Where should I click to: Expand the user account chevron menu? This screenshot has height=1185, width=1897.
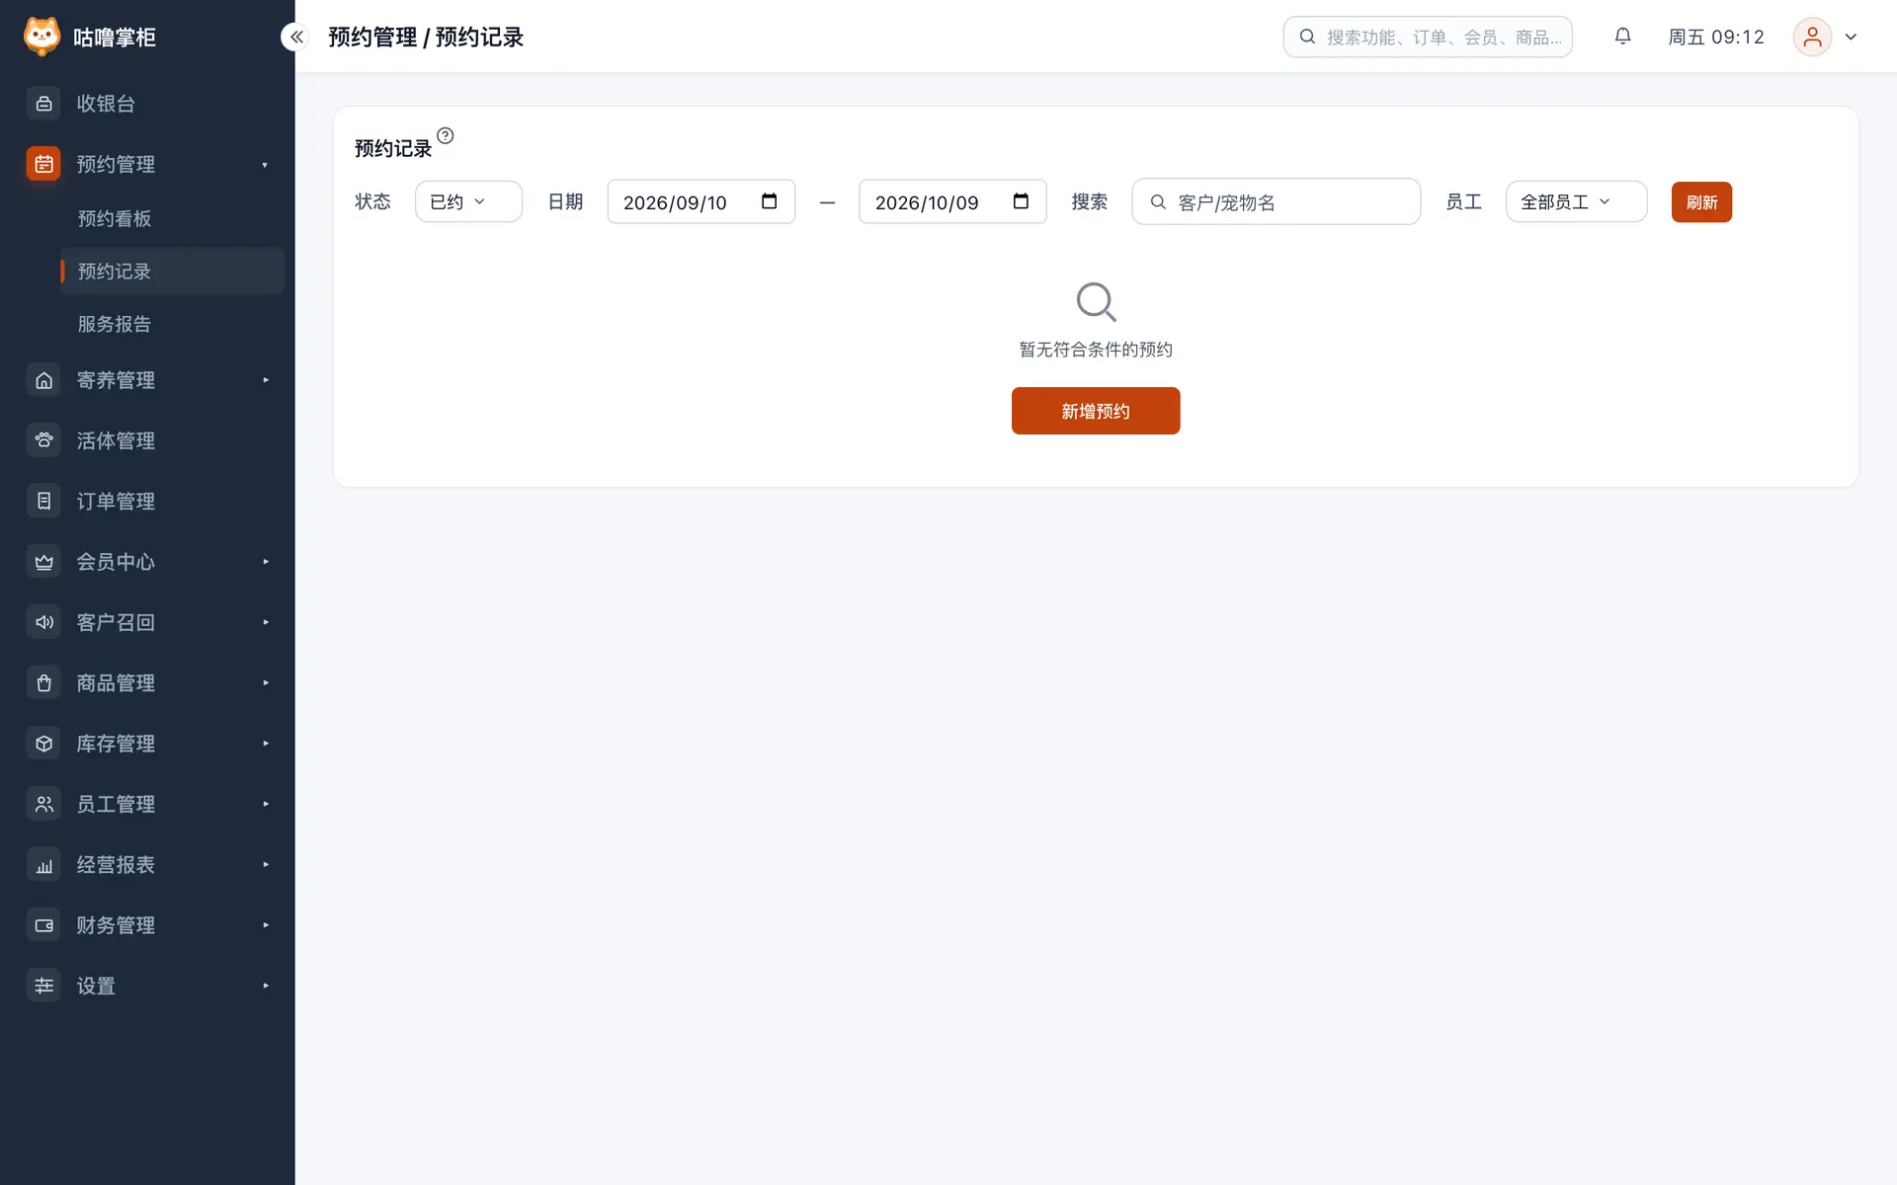(x=1851, y=37)
